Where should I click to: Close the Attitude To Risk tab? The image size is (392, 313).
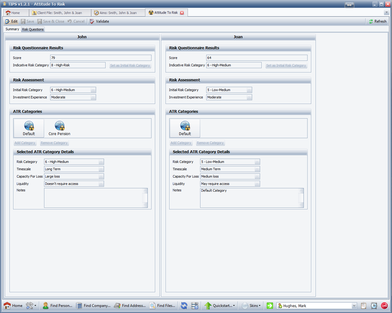pos(182,13)
